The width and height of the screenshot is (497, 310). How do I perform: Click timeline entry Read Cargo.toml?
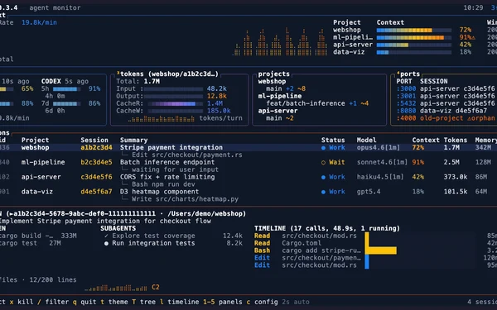pyautogui.click(x=287, y=243)
